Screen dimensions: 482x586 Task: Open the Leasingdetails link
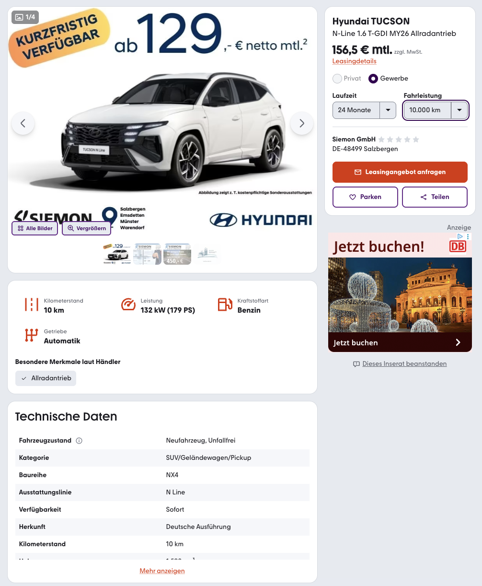click(x=355, y=61)
